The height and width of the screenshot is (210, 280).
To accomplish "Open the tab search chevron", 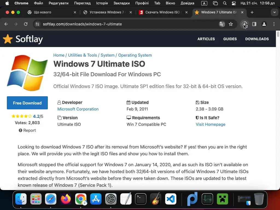I will tap(275, 12).
